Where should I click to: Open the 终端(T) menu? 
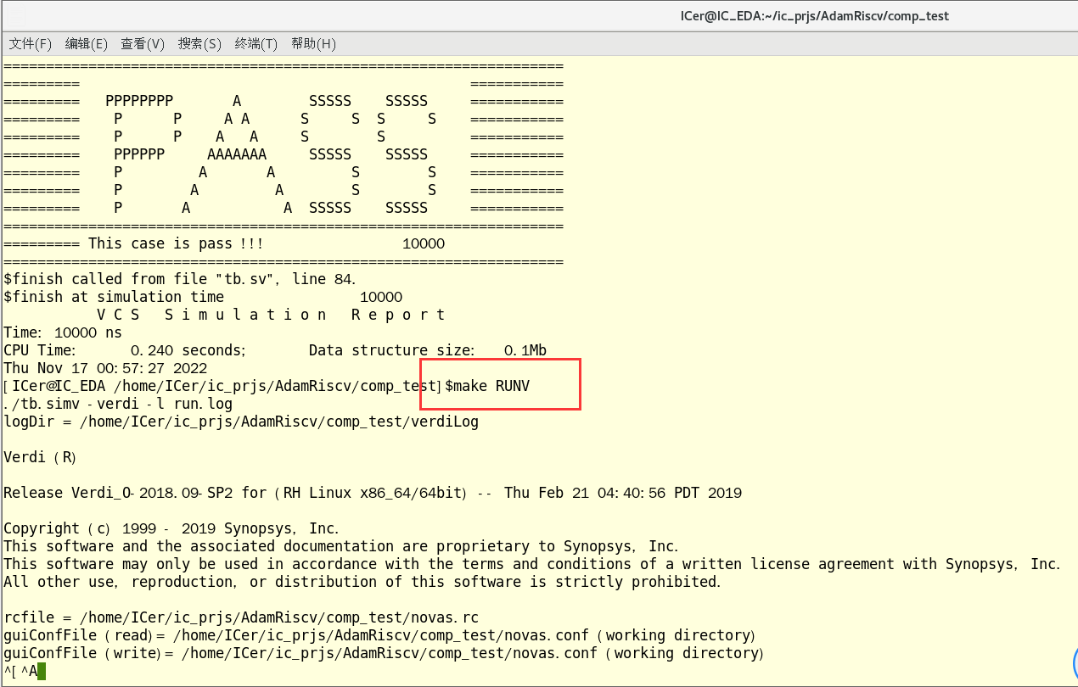click(x=256, y=43)
